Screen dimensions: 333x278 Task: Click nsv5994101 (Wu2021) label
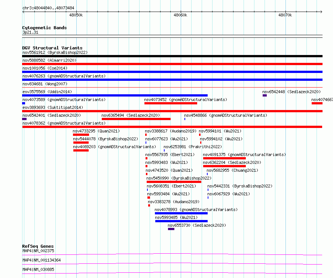[220, 131]
